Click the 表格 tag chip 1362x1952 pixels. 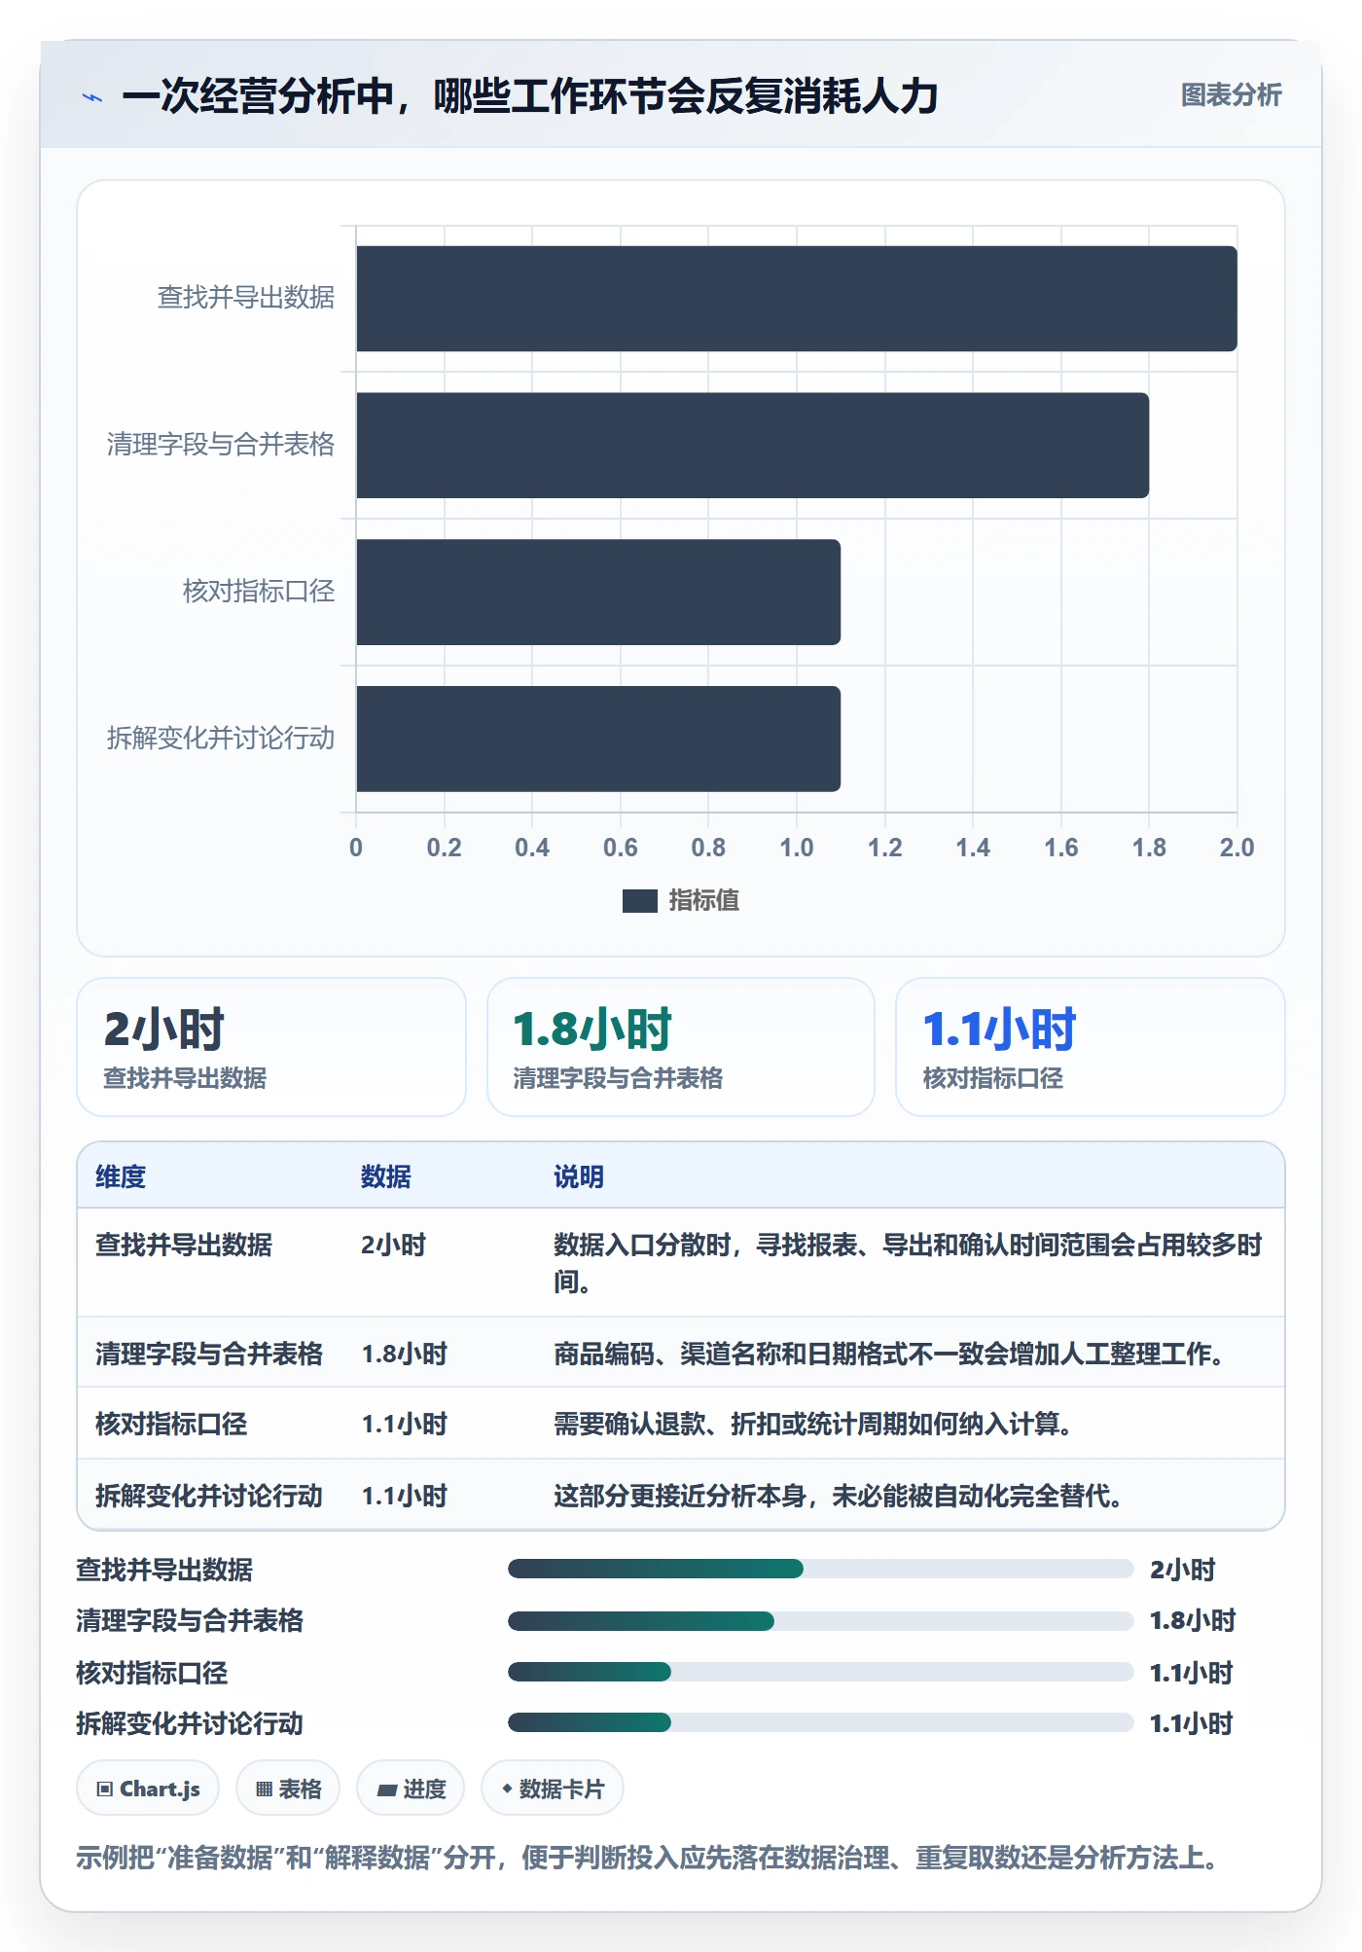click(x=288, y=1789)
